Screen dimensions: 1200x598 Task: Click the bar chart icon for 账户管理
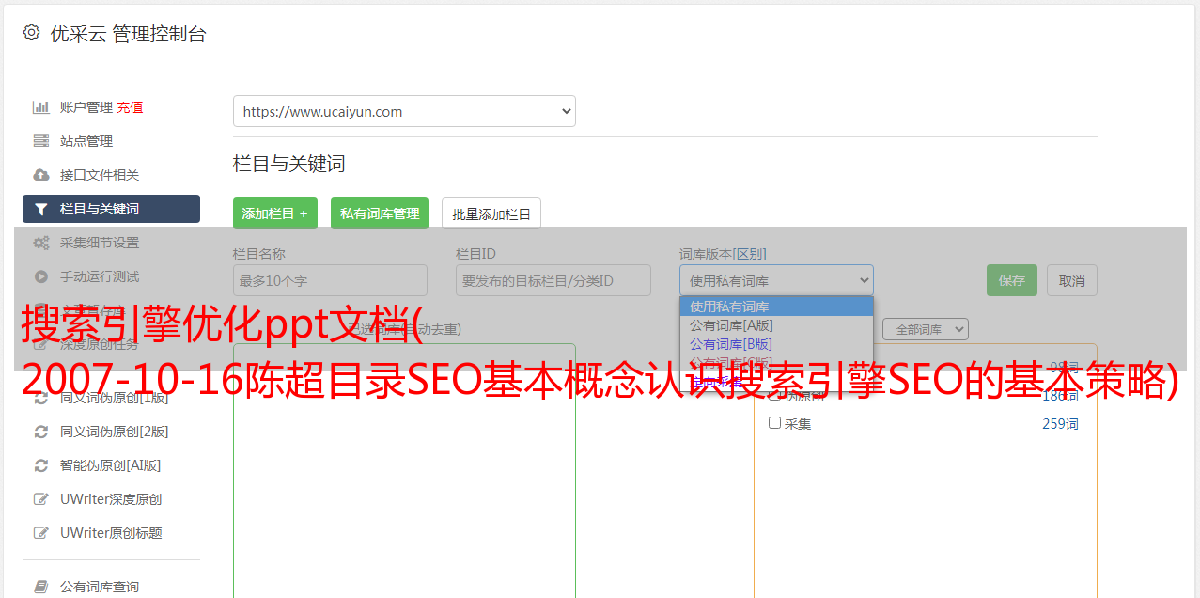pyautogui.click(x=41, y=107)
